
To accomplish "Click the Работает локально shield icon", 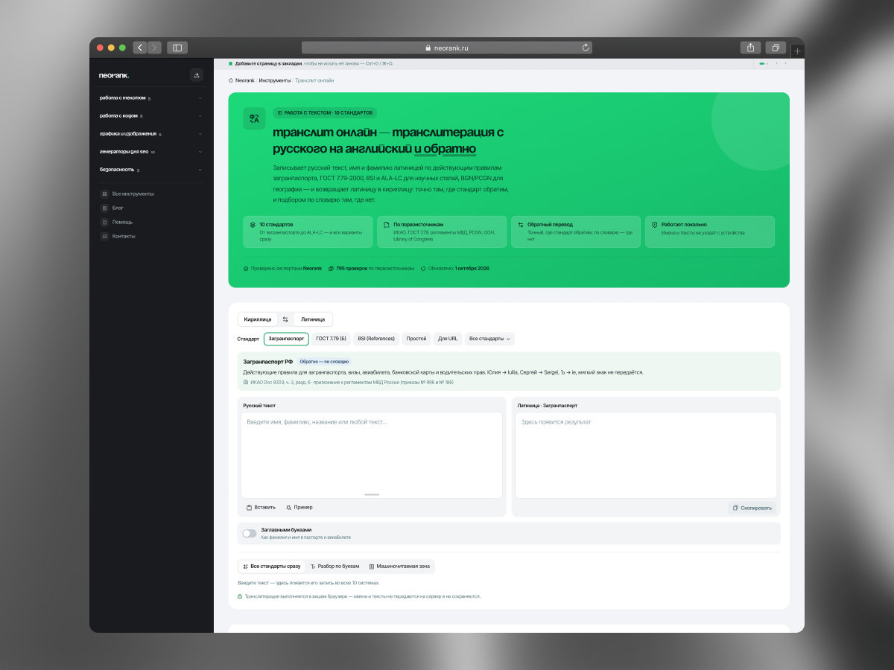I will 654,224.
